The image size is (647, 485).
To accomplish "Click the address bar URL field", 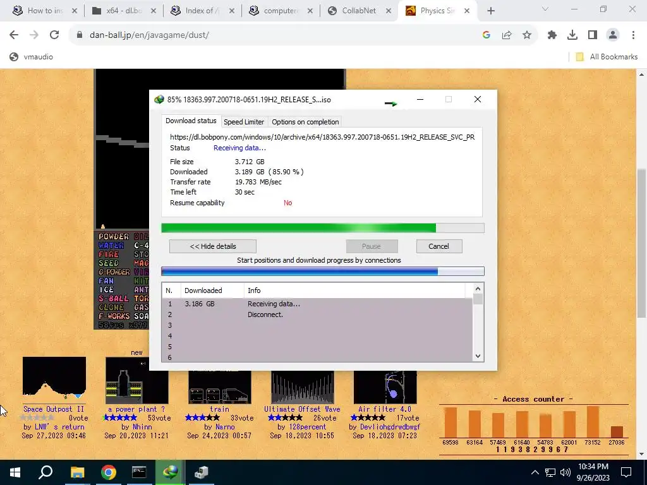I will click(x=281, y=35).
